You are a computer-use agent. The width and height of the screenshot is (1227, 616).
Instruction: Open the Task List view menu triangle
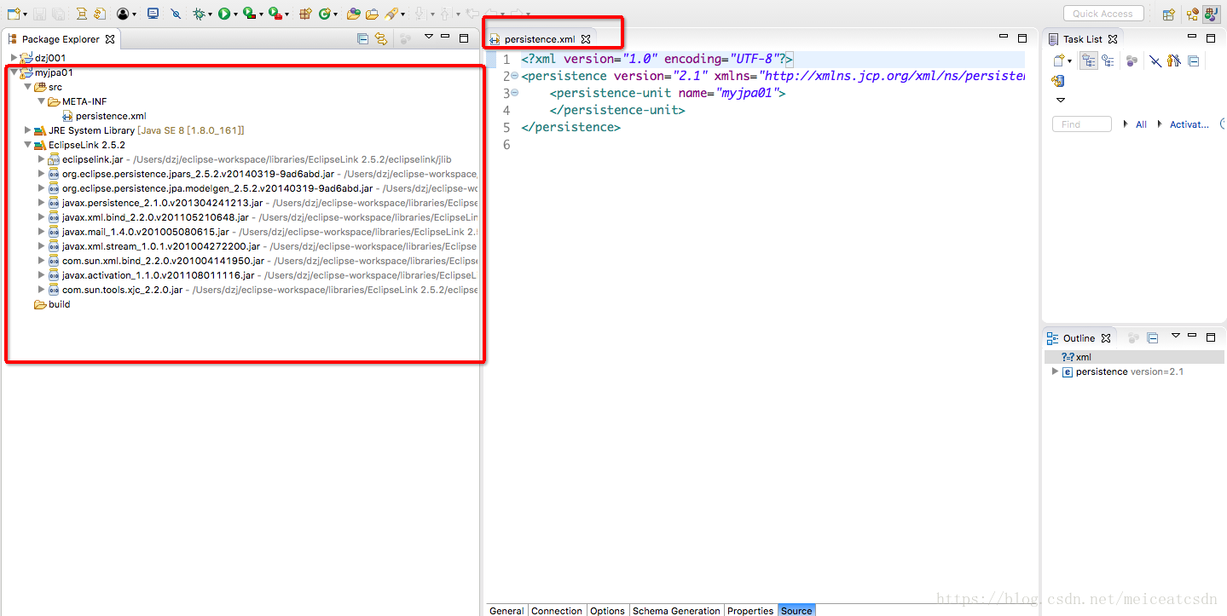(1061, 100)
